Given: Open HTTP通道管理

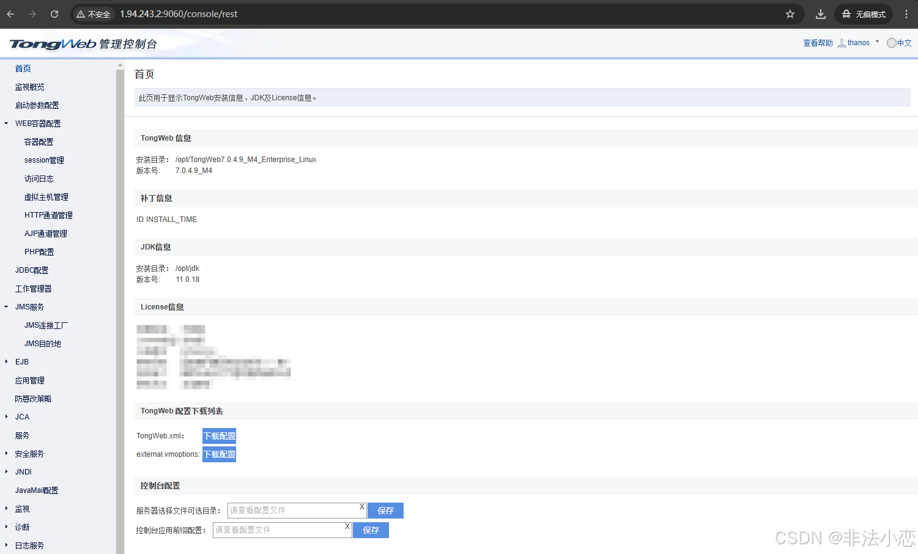Looking at the screenshot, I should 48,215.
